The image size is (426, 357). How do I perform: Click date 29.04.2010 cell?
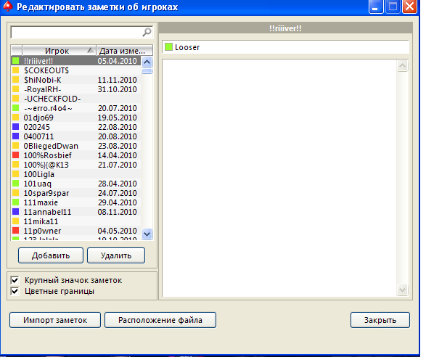click(118, 202)
